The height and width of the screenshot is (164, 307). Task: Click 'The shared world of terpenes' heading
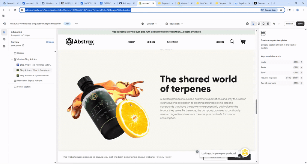pyautogui.click(x=198, y=84)
